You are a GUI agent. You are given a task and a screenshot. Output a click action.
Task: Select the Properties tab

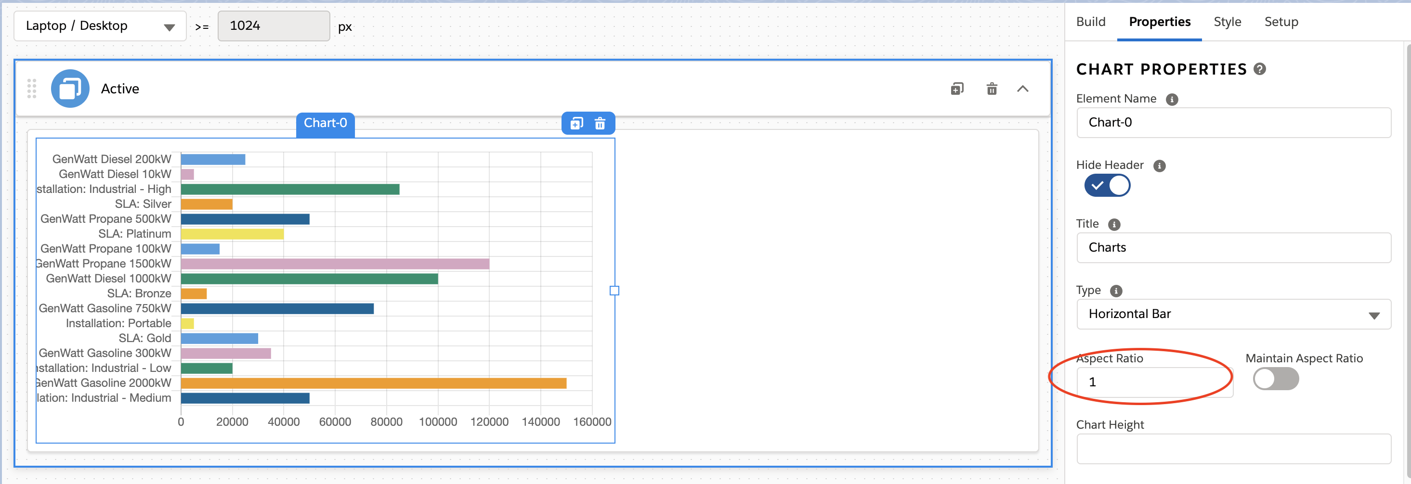coord(1160,22)
